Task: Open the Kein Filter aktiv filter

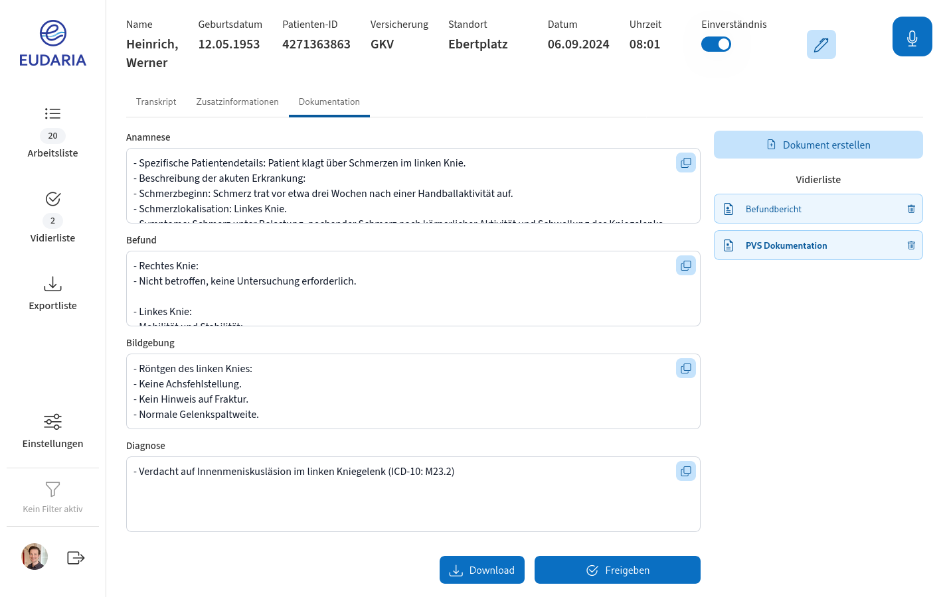Action: click(52, 497)
